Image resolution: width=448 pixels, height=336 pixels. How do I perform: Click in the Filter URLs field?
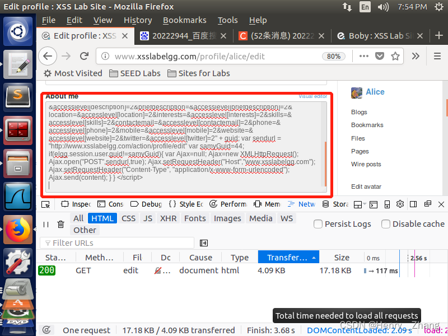(117, 243)
